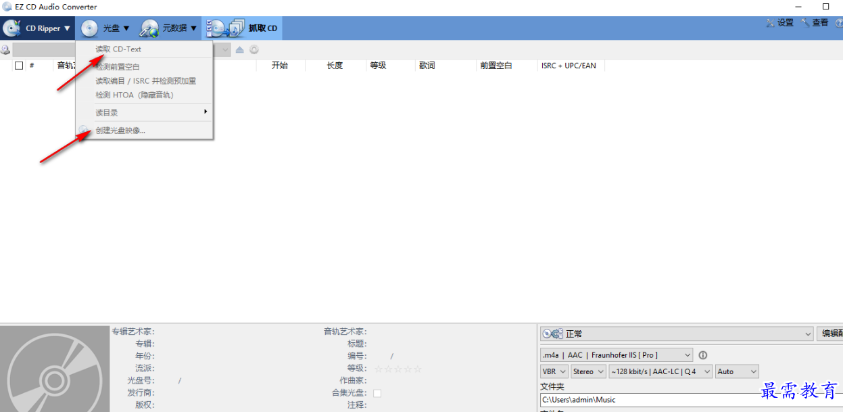Open the CD Ripper mode dropdown

tap(37, 28)
